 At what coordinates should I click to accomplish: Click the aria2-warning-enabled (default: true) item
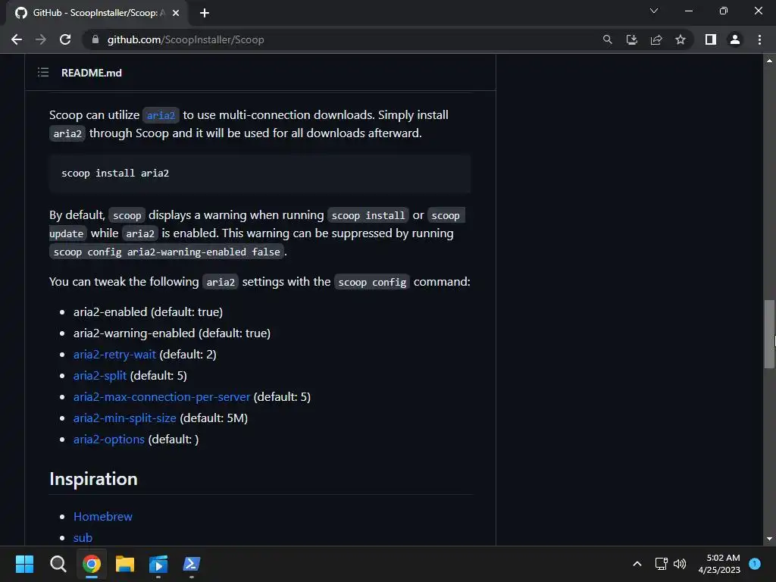pyautogui.click(x=172, y=333)
